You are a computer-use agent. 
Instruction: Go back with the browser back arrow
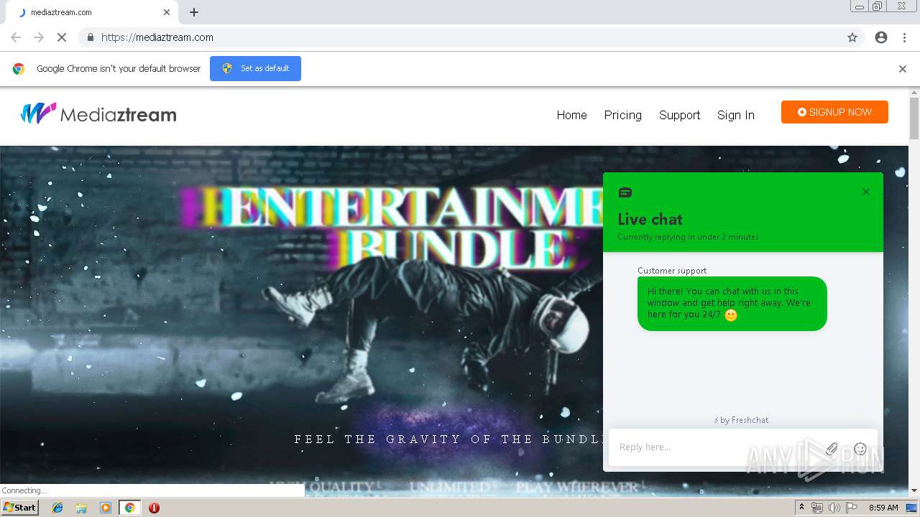16,37
